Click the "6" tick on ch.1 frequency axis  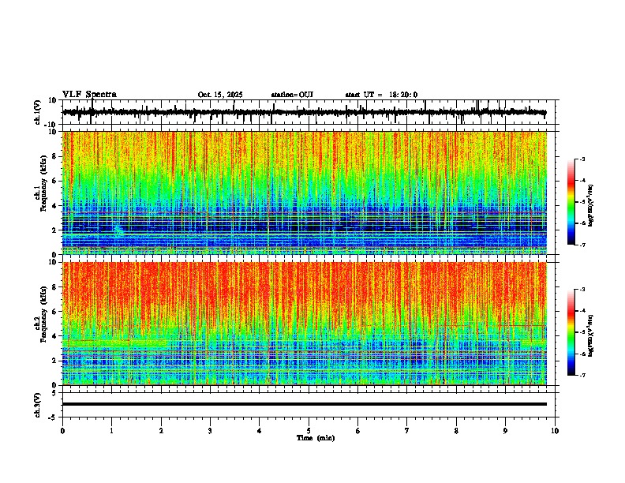click(54, 181)
